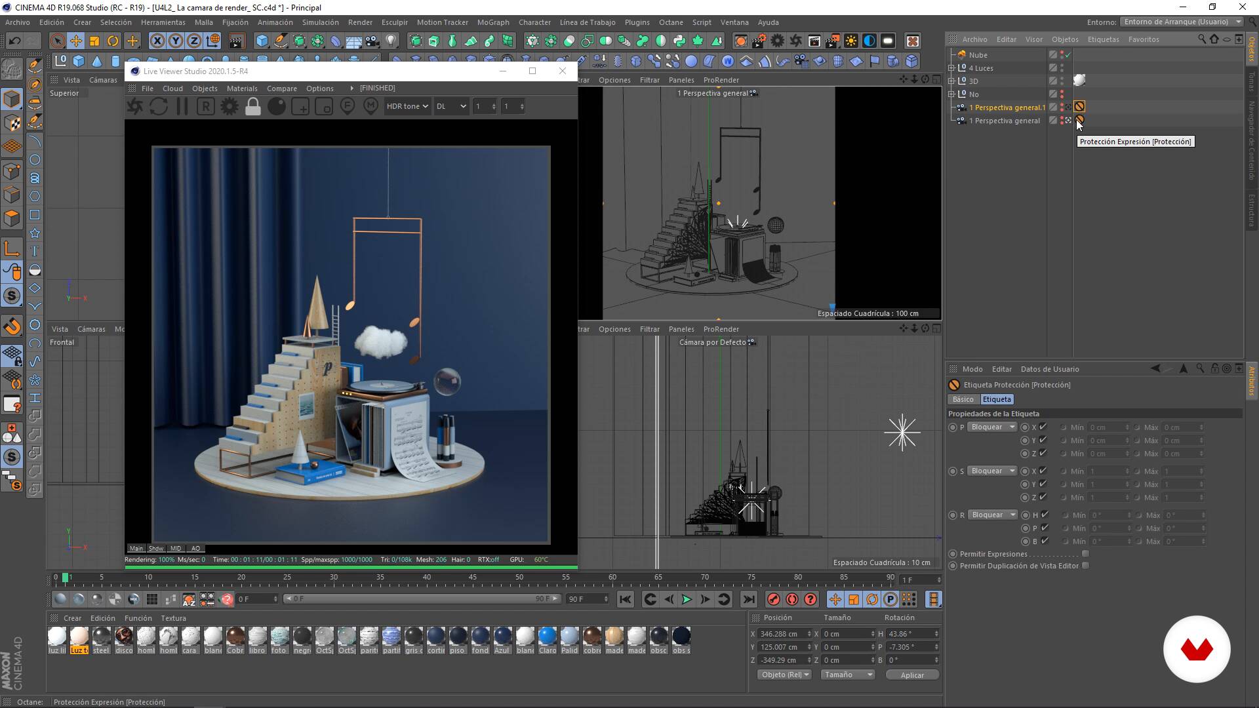
Task: Click the camera object icon in top toolbar
Action: point(372,41)
